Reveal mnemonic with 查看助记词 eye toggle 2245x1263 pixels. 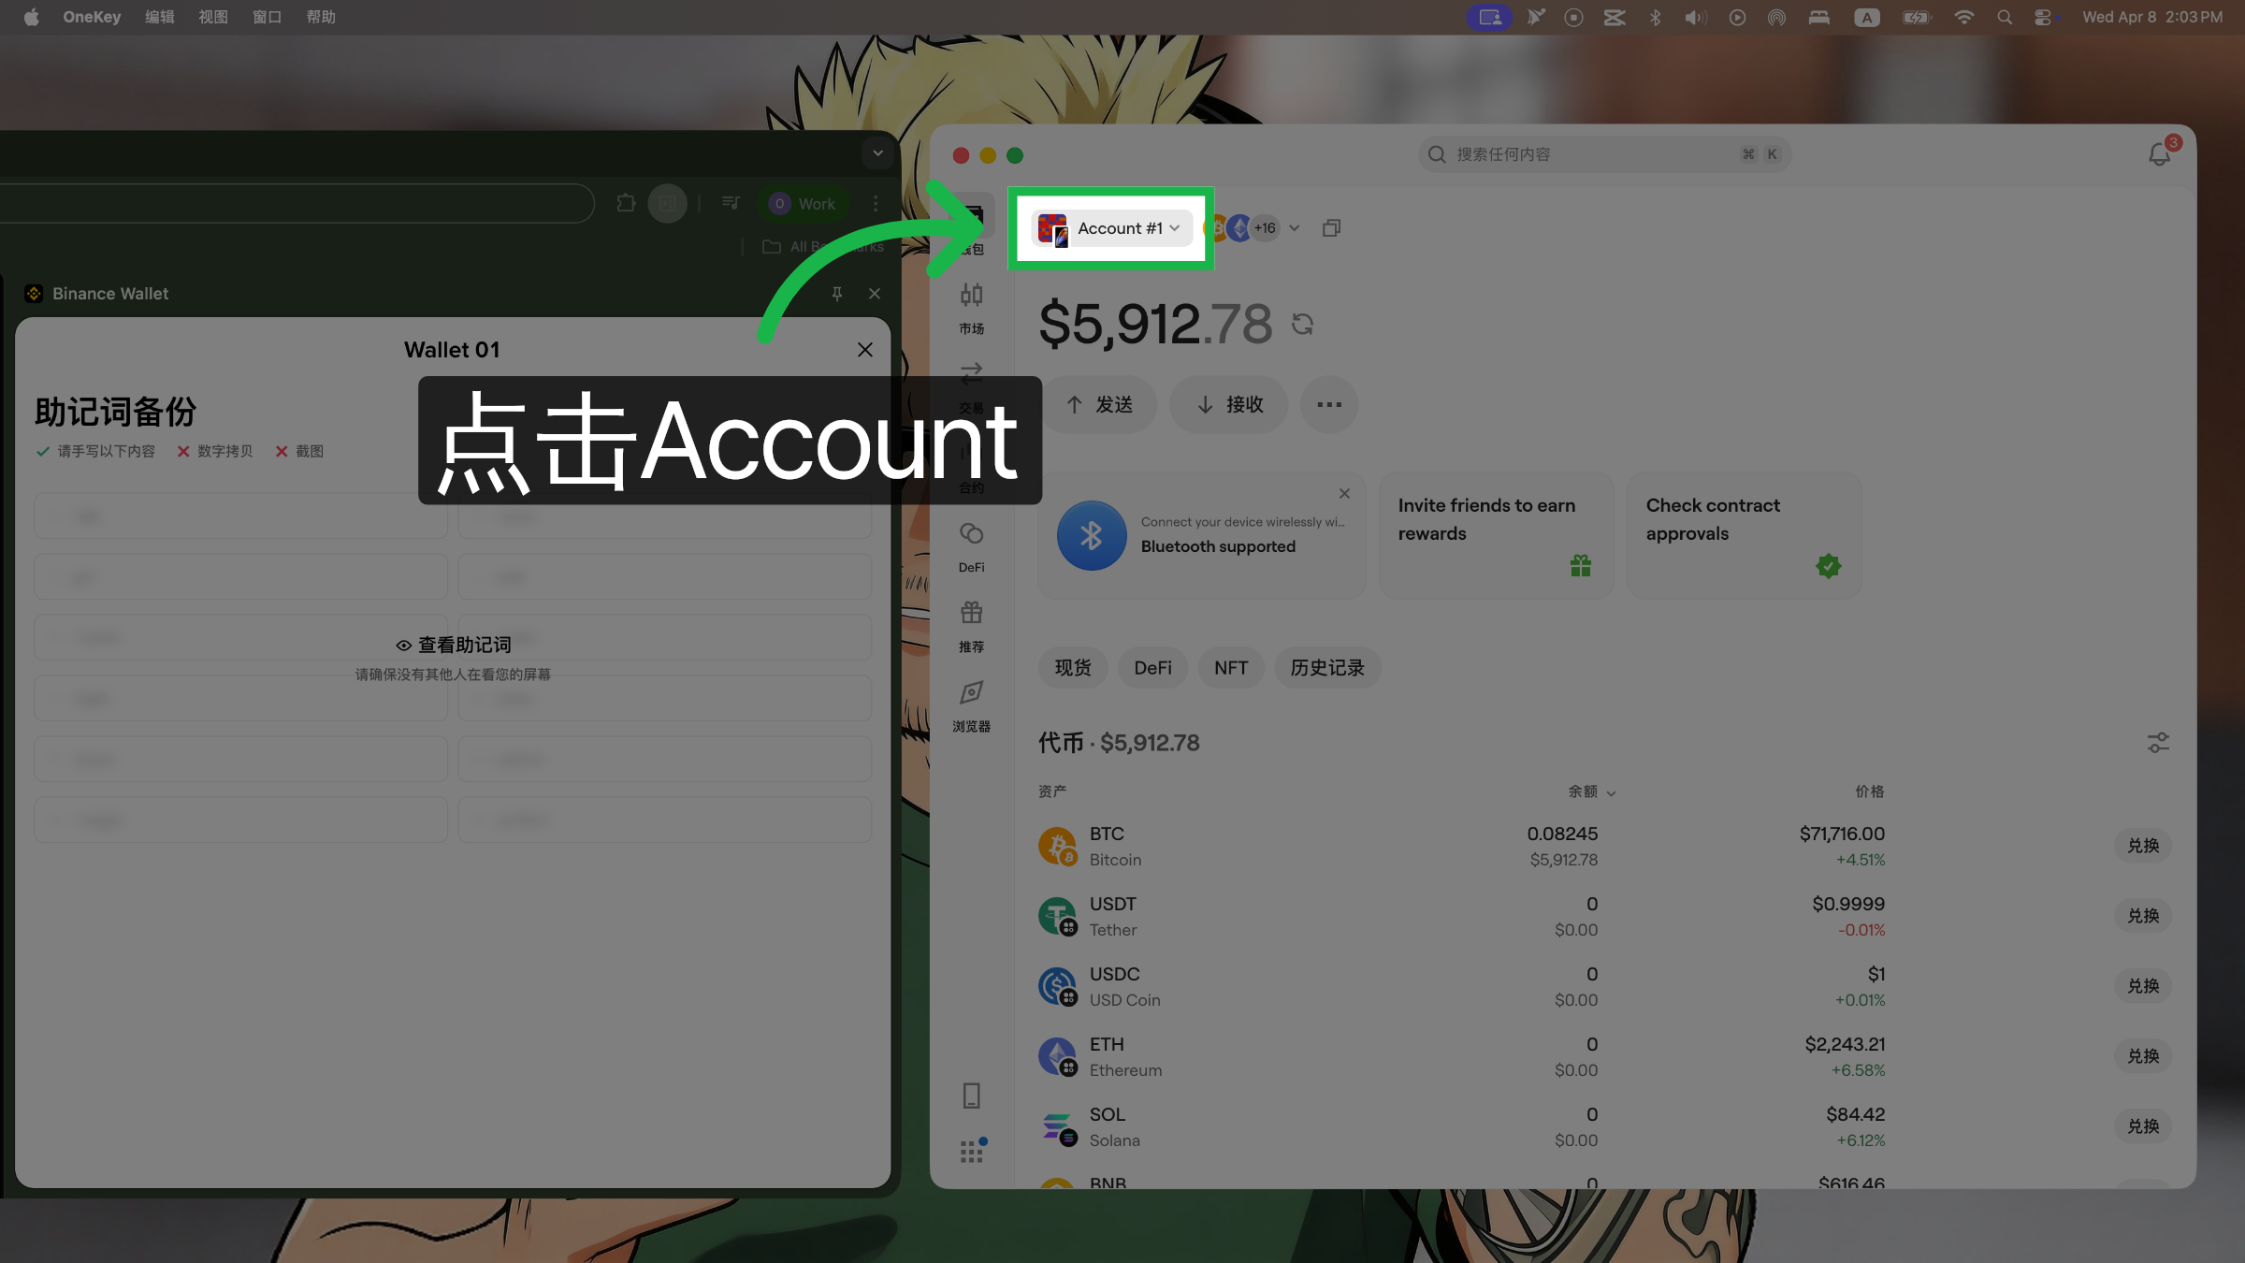click(453, 645)
